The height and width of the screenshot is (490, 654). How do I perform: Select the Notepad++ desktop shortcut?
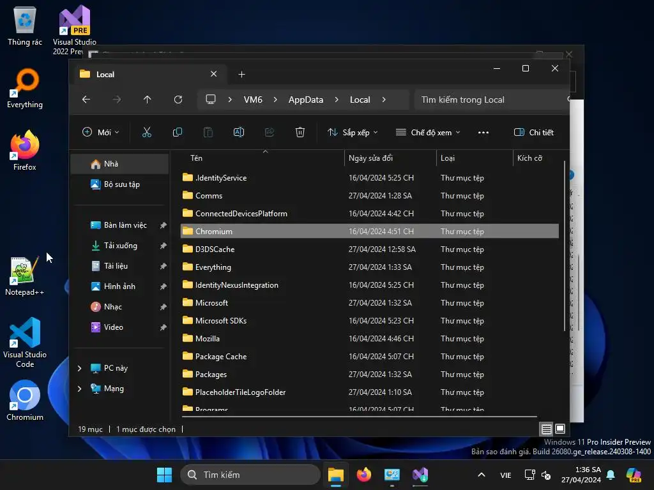pos(25,276)
